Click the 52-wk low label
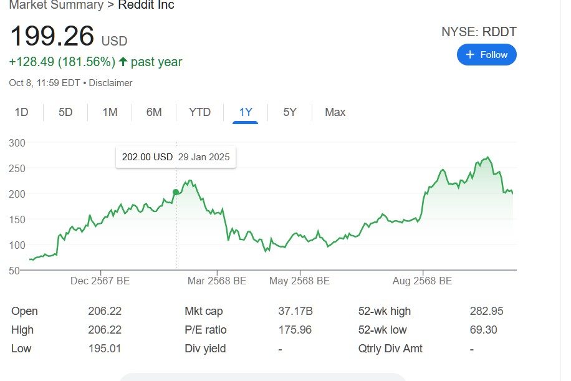Screen dimensions: 571x381 click(x=382, y=330)
